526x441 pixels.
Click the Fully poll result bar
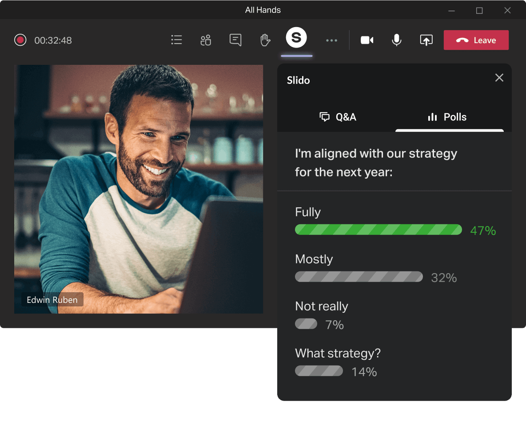tap(379, 230)
